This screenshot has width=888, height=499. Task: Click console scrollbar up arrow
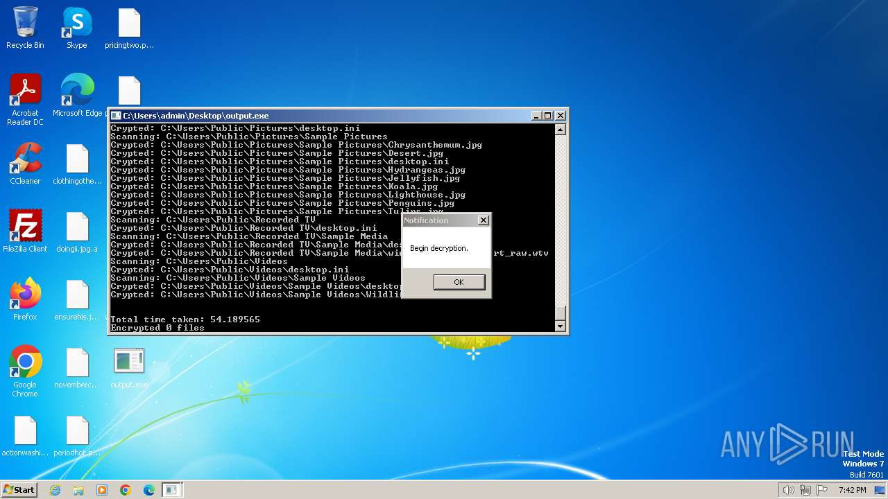[x=561, y=130]
